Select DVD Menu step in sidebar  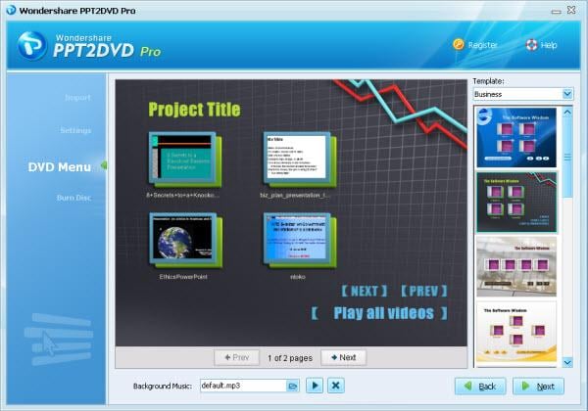(59, 167)
